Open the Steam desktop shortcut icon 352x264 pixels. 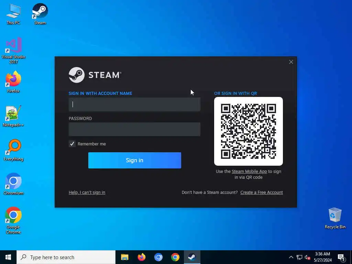tap(40, 14)
